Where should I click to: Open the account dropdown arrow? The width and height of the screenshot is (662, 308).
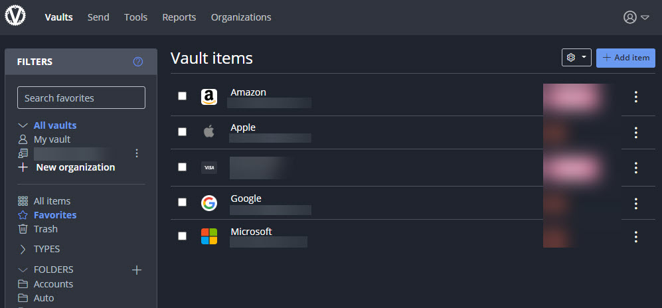[x=645, y=18]
